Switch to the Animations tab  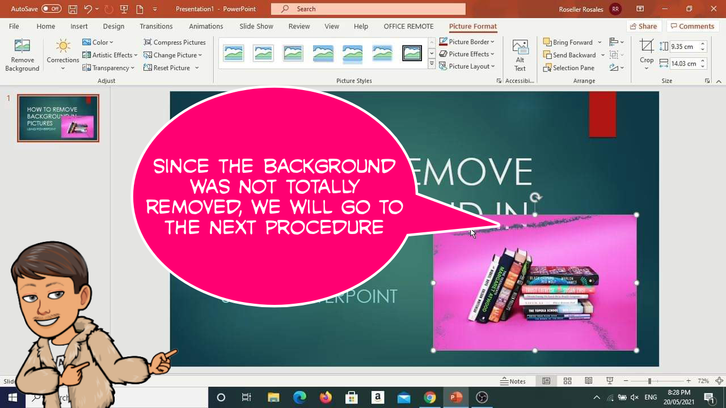(206, 26)
